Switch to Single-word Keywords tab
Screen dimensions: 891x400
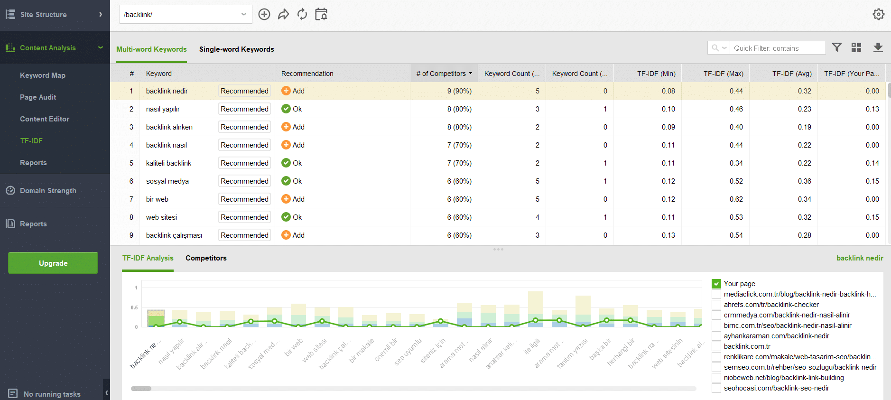coord(237,49)
